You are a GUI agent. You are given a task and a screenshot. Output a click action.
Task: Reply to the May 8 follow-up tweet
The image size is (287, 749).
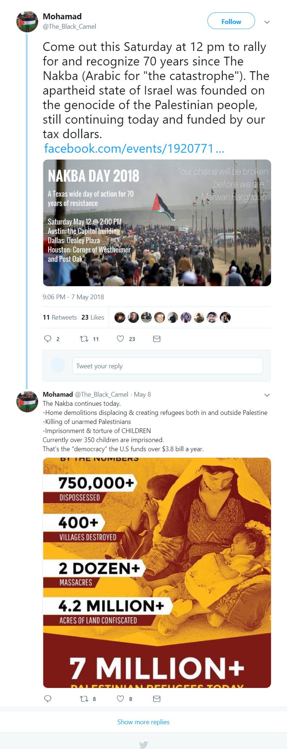(48, 698)
